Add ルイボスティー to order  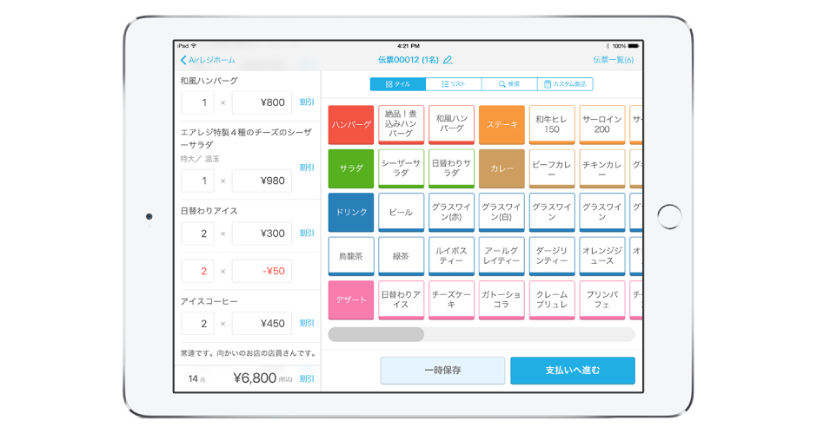pos(451,256)
